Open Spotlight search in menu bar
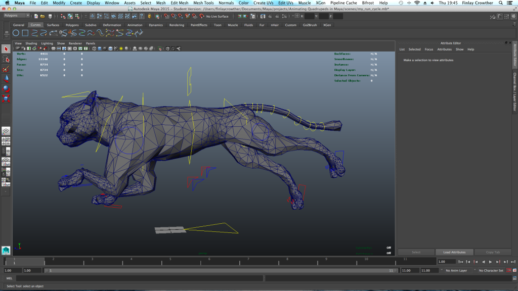518x291 pixels. point(501,3)
